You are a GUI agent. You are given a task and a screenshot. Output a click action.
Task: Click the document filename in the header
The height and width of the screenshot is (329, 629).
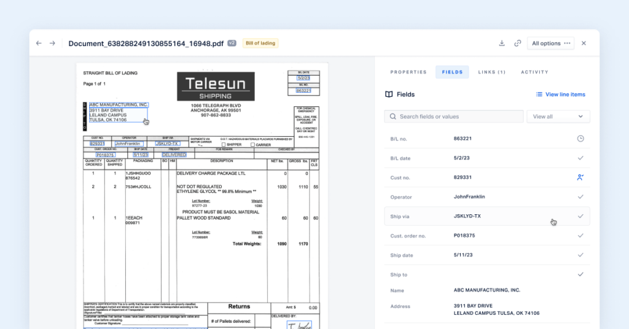tap(146, 44)
